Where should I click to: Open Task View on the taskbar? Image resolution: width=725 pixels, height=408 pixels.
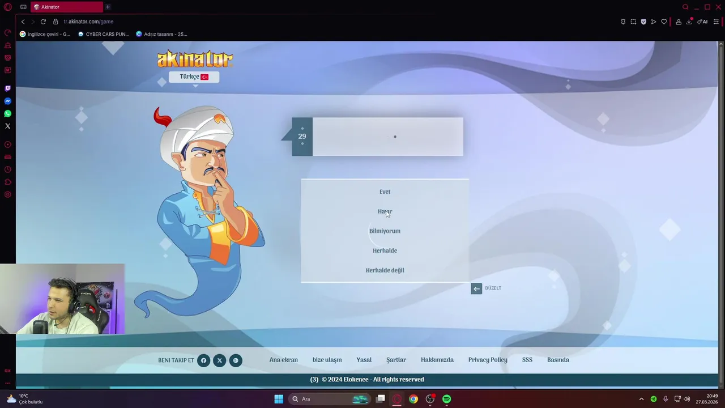coord(381,399)
